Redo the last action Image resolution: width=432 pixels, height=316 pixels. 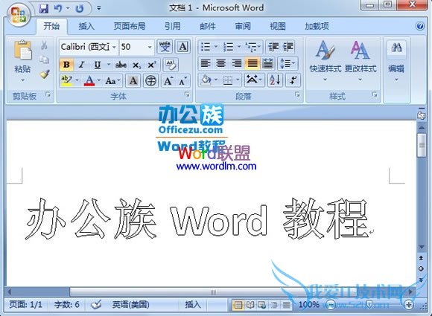80,8
